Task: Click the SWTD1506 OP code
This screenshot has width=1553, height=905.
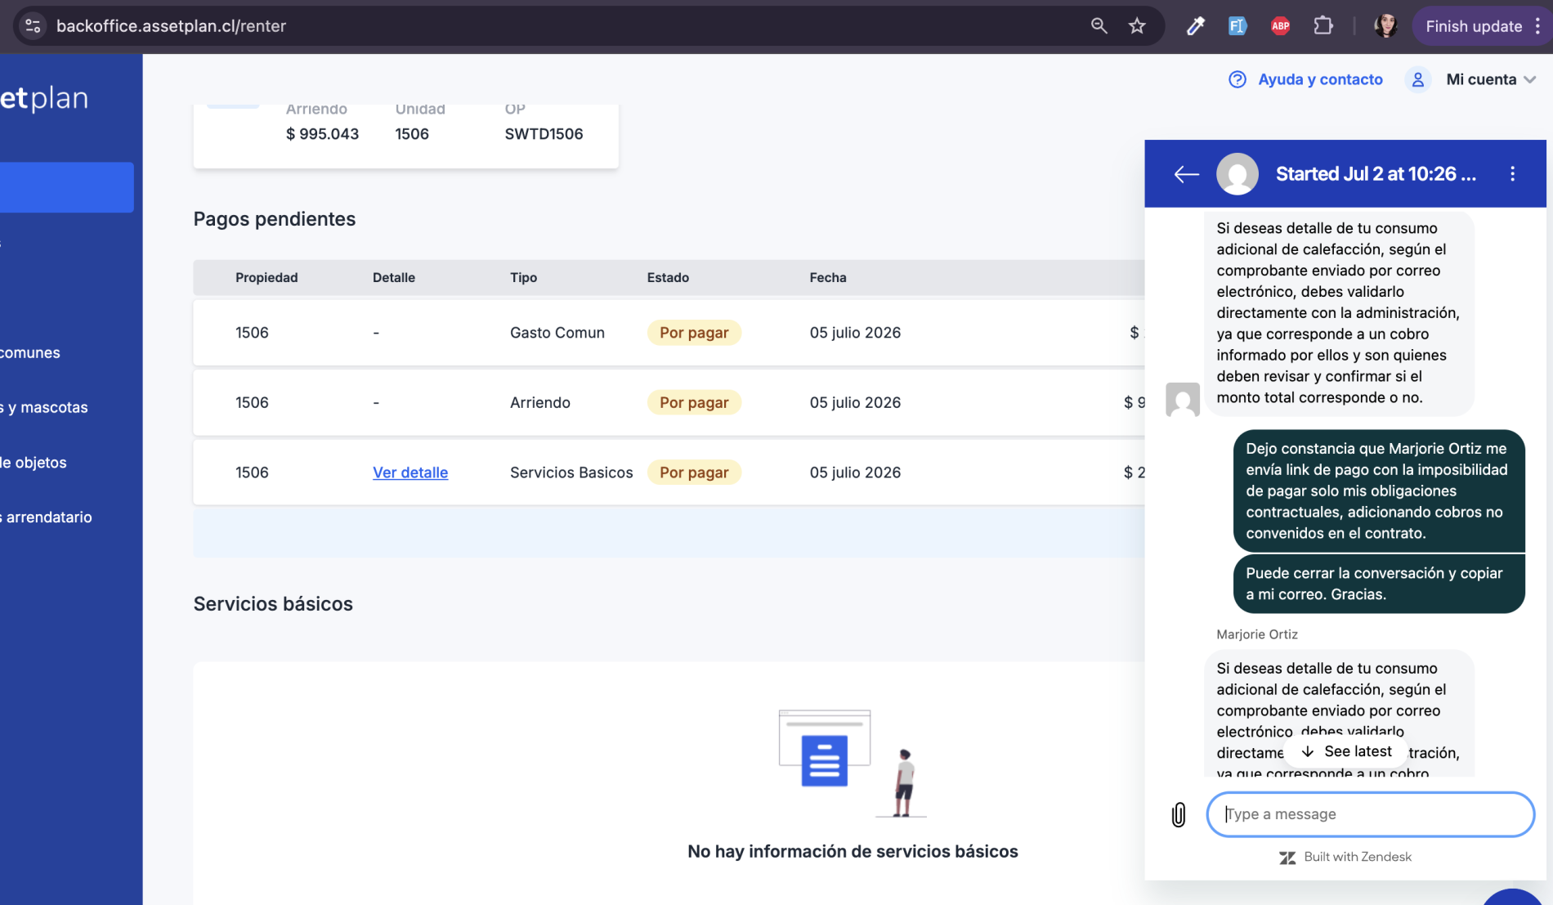Action: tap(544, 134)
